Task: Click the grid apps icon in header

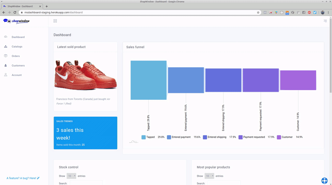Action: pos(55,21)
